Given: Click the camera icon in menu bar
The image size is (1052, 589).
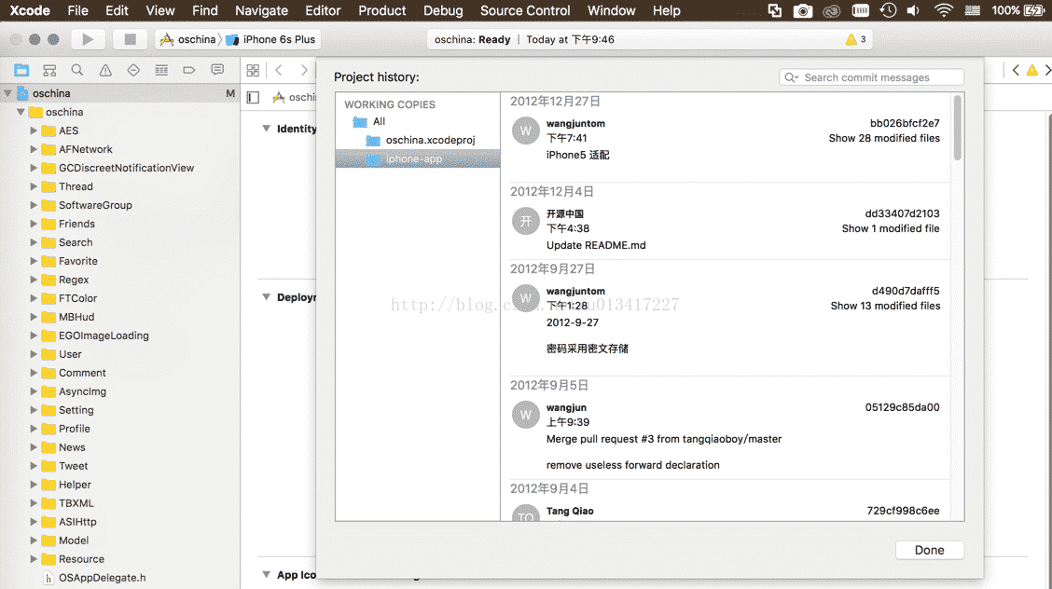Looking at the screenshot, I should (802, 11).
